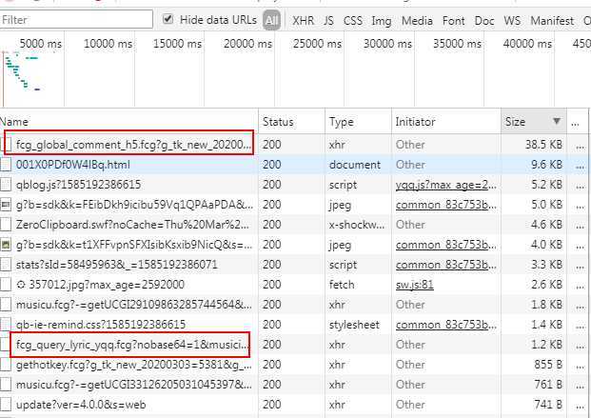Image resolution: width=591 pixels, height=418 pixels.
Task: Open the sw.js:81 initiator link
Action: coord(414,285)
